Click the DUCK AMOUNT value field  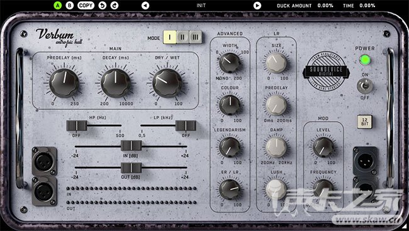tap(325, 6)
